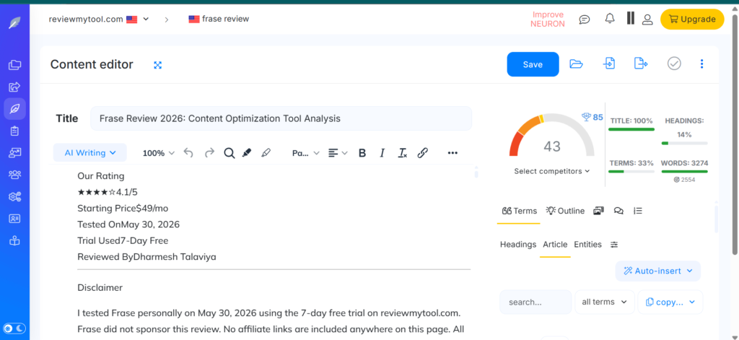This screenshot has width=739, height=340.
Task: Mark content as done with the checkmark circle
Action: click(674, 64)
